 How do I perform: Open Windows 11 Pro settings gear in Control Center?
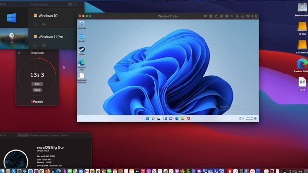click(44, 45)
